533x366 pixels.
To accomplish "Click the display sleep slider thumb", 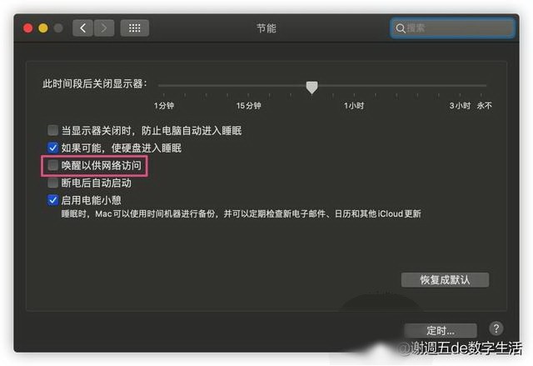I will 311,87.
